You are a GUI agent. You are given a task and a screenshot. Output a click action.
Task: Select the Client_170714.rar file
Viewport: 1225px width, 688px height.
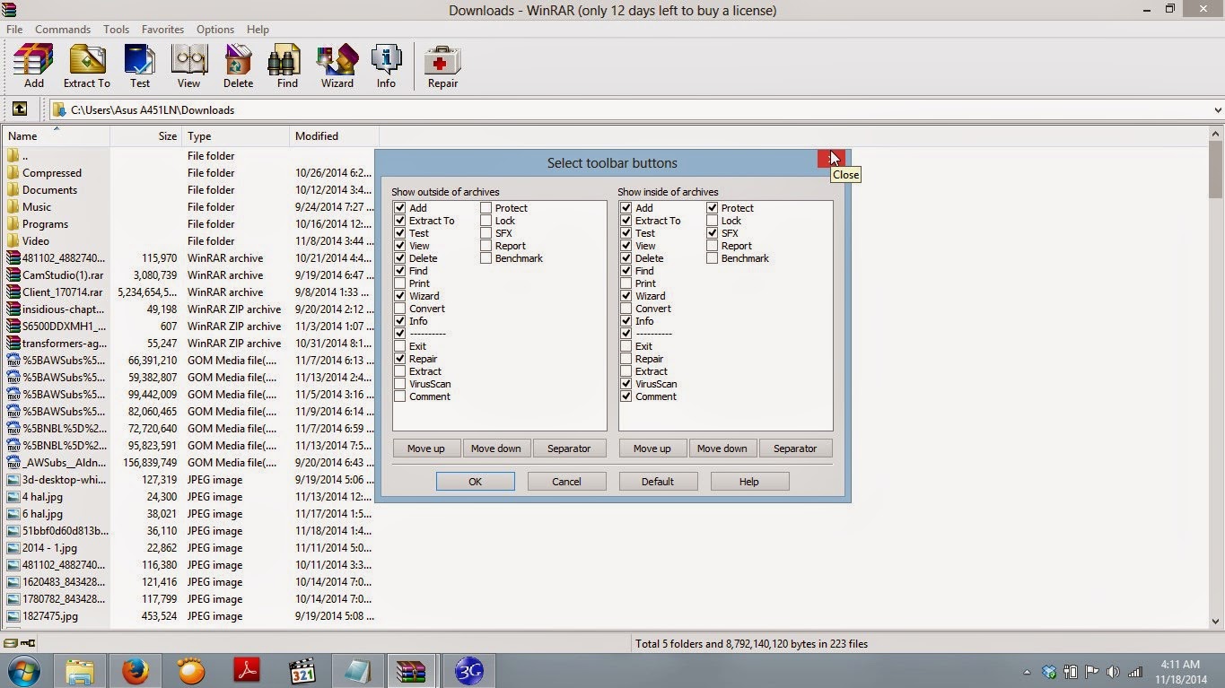188,292
